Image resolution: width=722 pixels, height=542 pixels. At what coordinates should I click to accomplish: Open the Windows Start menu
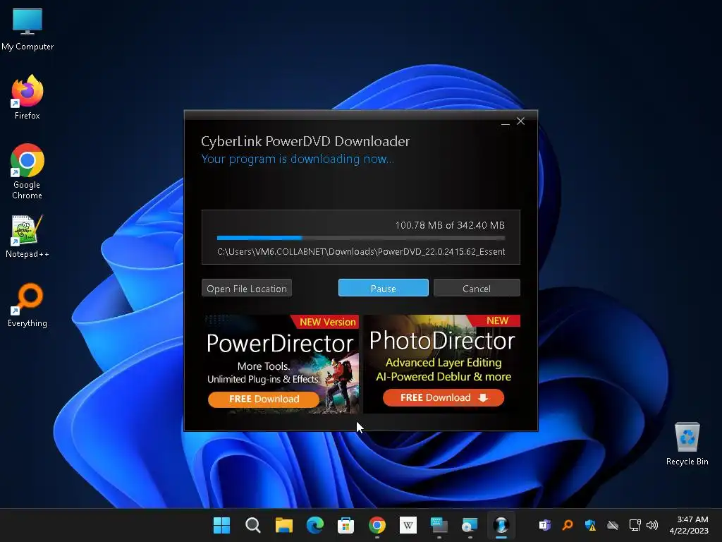pyautogui.click(x=221, y=525)
